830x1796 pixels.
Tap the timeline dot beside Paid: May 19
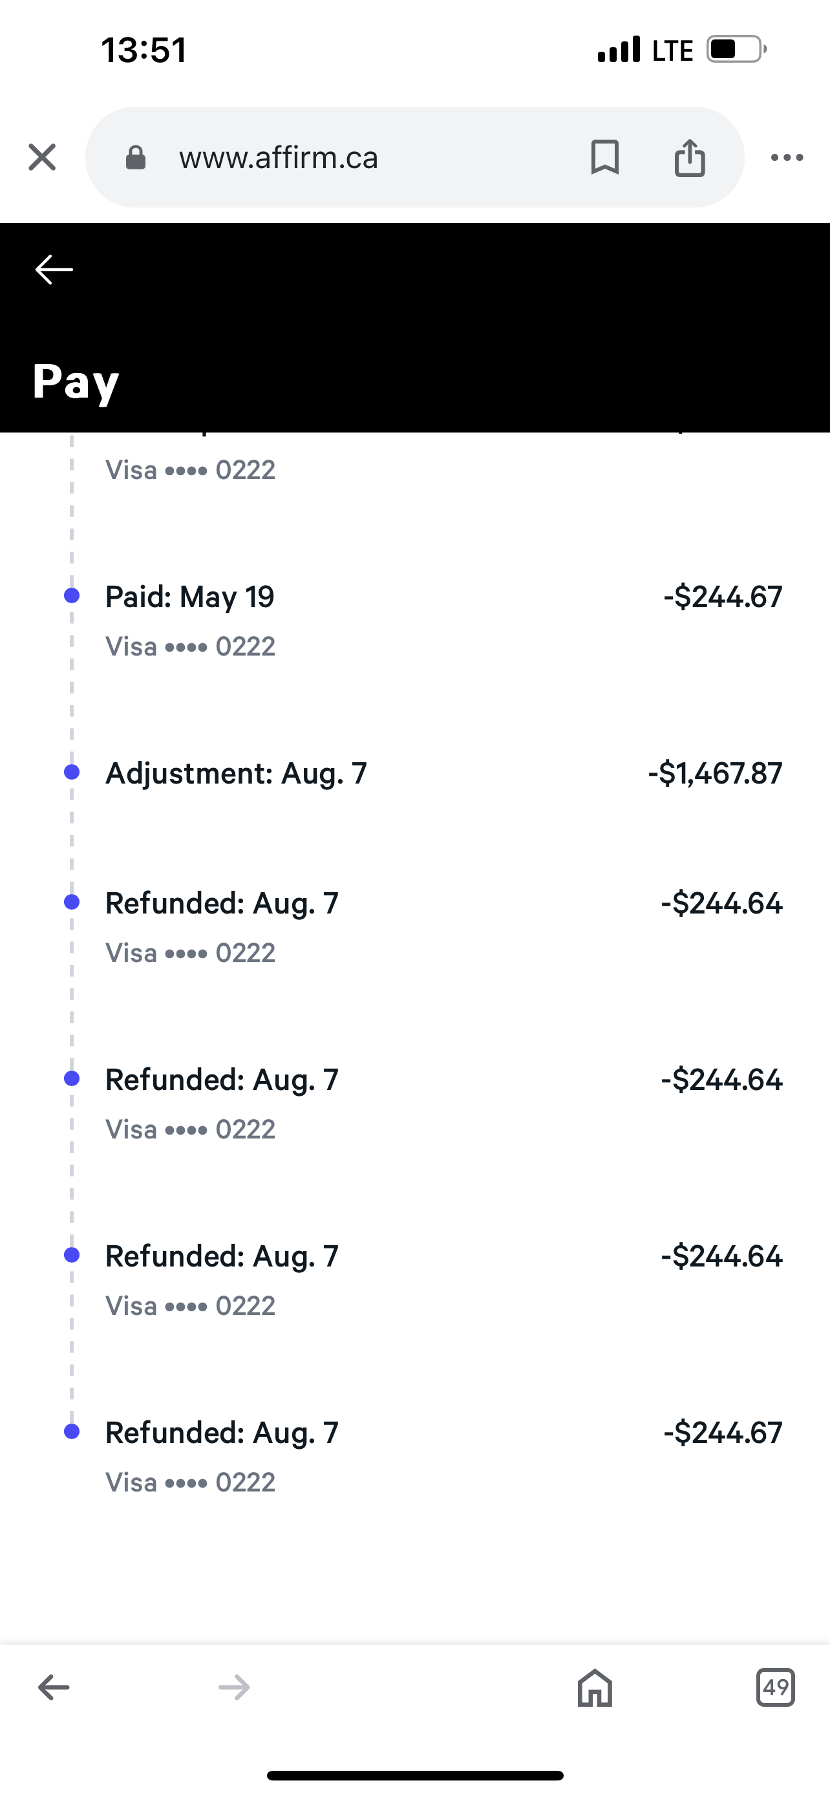click(71, 595)
